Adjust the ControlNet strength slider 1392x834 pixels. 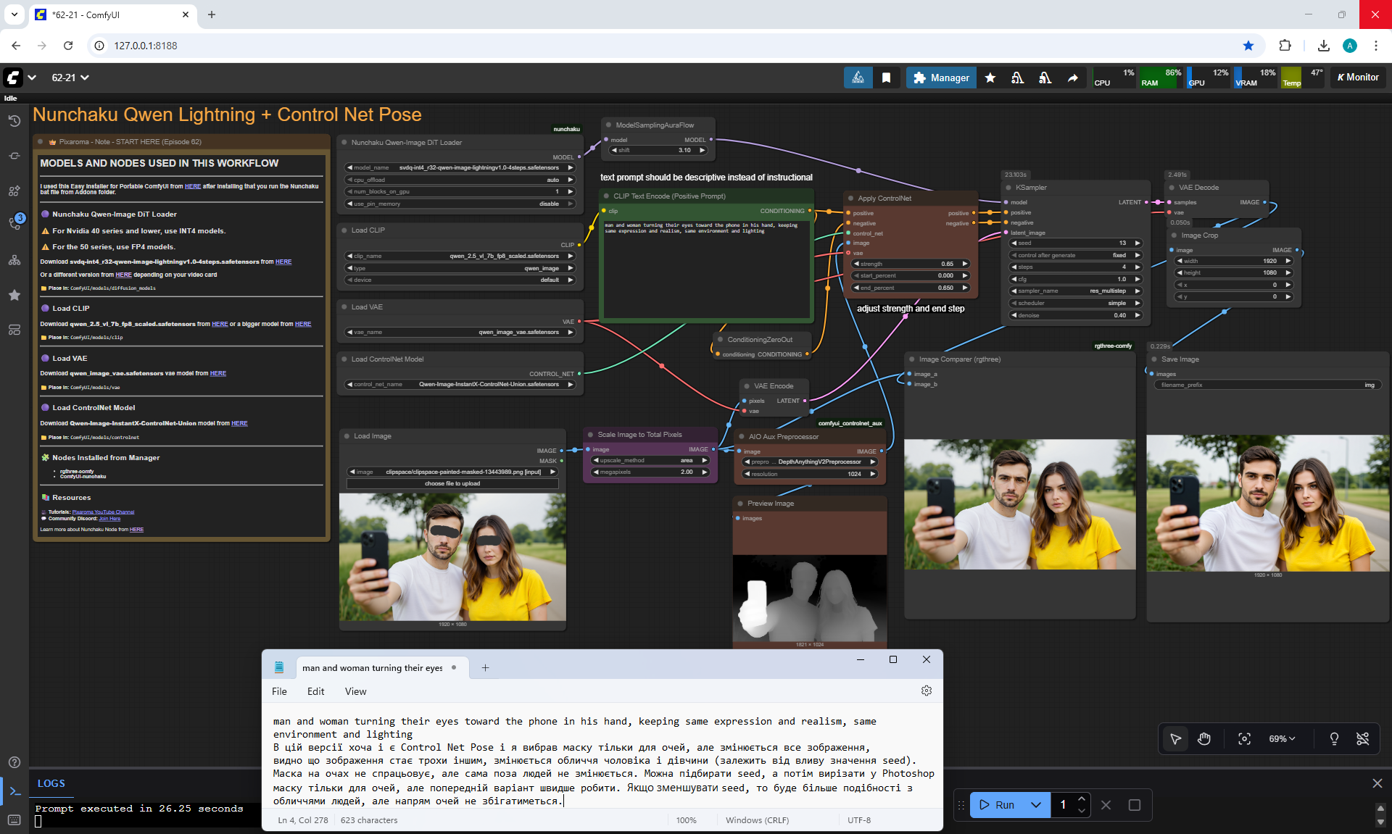[x=911, y=264]
